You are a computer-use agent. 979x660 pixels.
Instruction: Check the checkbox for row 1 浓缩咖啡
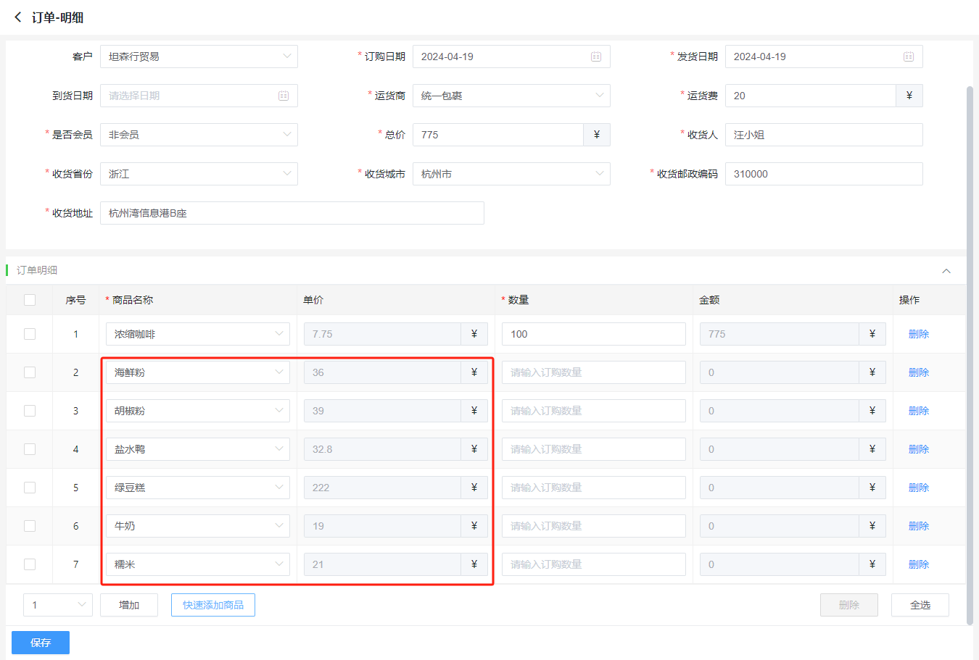pos(30,334)
